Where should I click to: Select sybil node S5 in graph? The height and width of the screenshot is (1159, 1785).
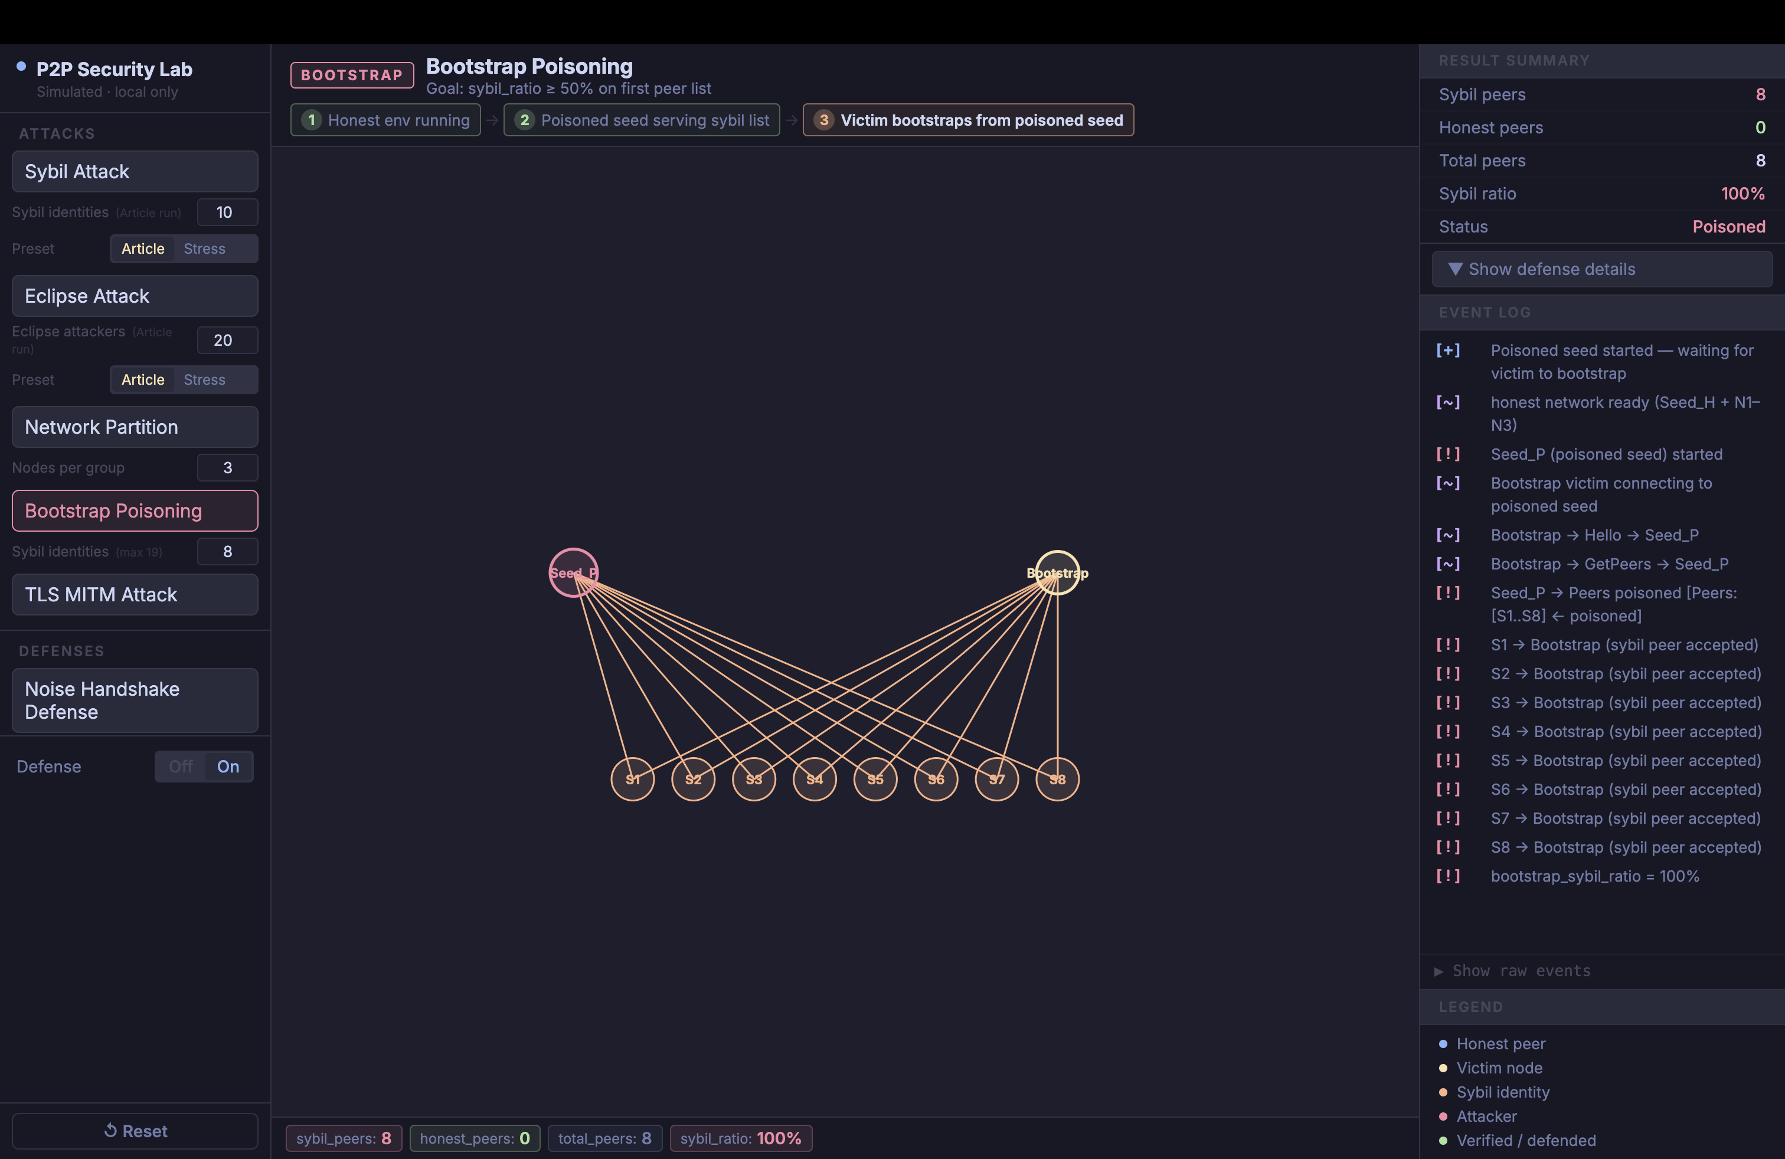click(x=875, y=779)
